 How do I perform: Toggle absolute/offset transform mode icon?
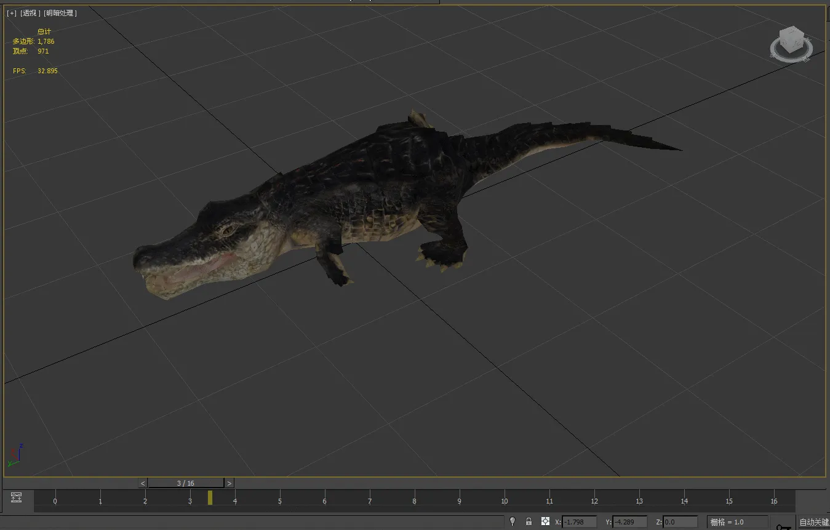click(x=545, y=521)
